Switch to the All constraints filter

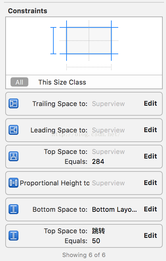pyautogui.click(x=19, y=82)
